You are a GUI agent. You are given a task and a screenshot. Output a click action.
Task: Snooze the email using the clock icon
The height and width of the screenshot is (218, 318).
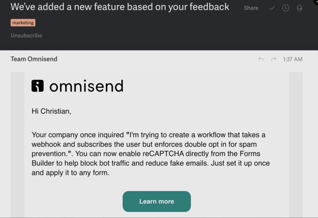coord(286,8)
